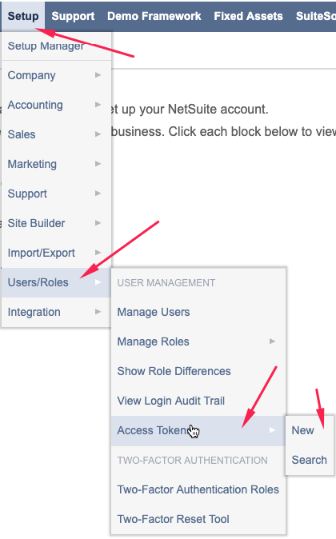Expand the Manage Roles submenu arrow

tap(272, 341)
